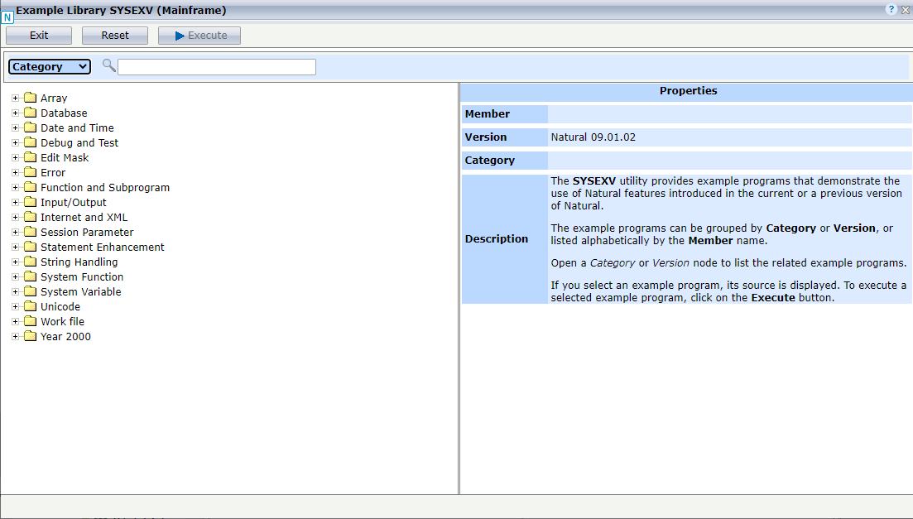Click the Exit button
The height and width of the screenshot is (519, 913).
[x=38, y=35]
